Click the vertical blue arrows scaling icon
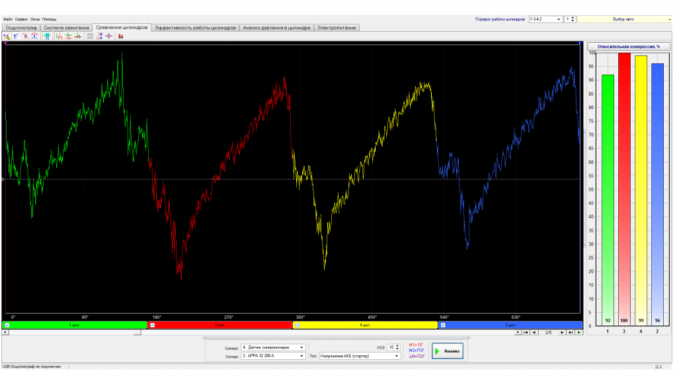 [x=99, y=36]
